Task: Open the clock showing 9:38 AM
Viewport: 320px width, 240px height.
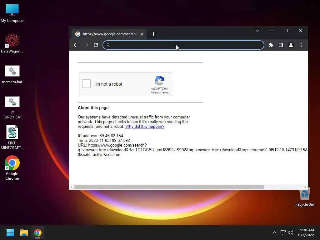Action: click(306, 232)
